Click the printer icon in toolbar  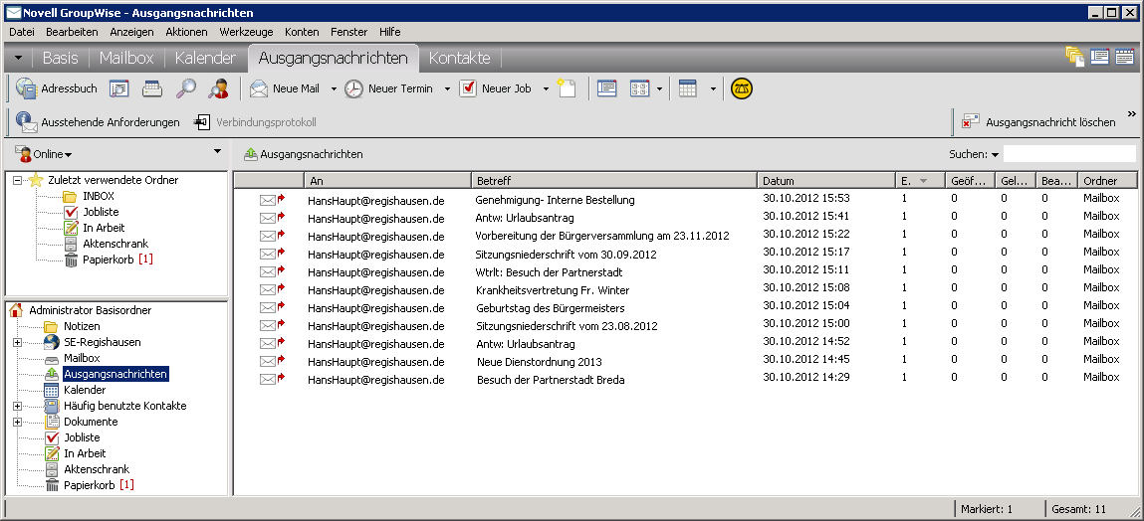pos(152,88)
